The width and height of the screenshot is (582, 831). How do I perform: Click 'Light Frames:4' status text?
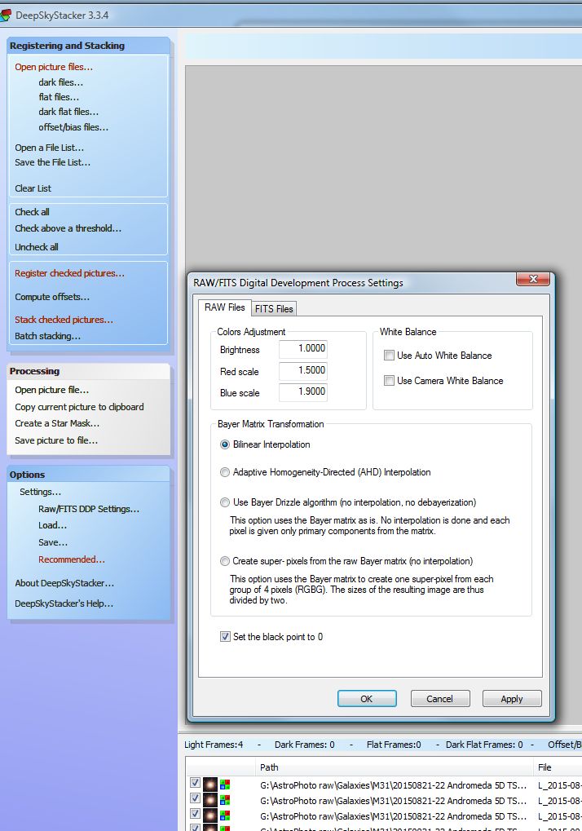click(214, 745)
